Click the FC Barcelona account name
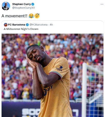 [x=17, y=25]
